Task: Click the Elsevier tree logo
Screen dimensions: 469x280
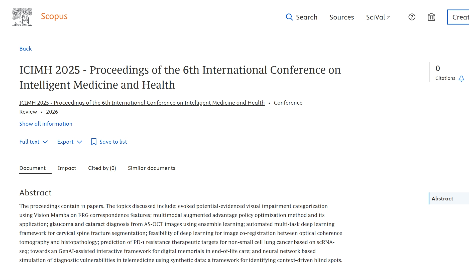Action: [x=22, y=17]
